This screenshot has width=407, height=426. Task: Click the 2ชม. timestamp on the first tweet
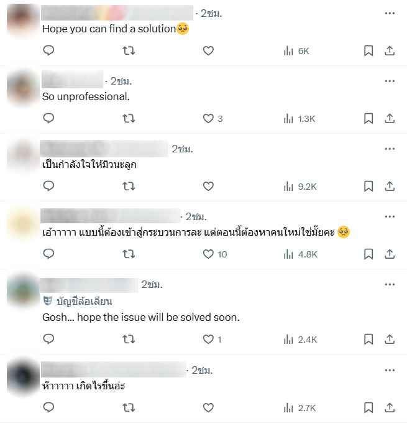tap(211, 13)
